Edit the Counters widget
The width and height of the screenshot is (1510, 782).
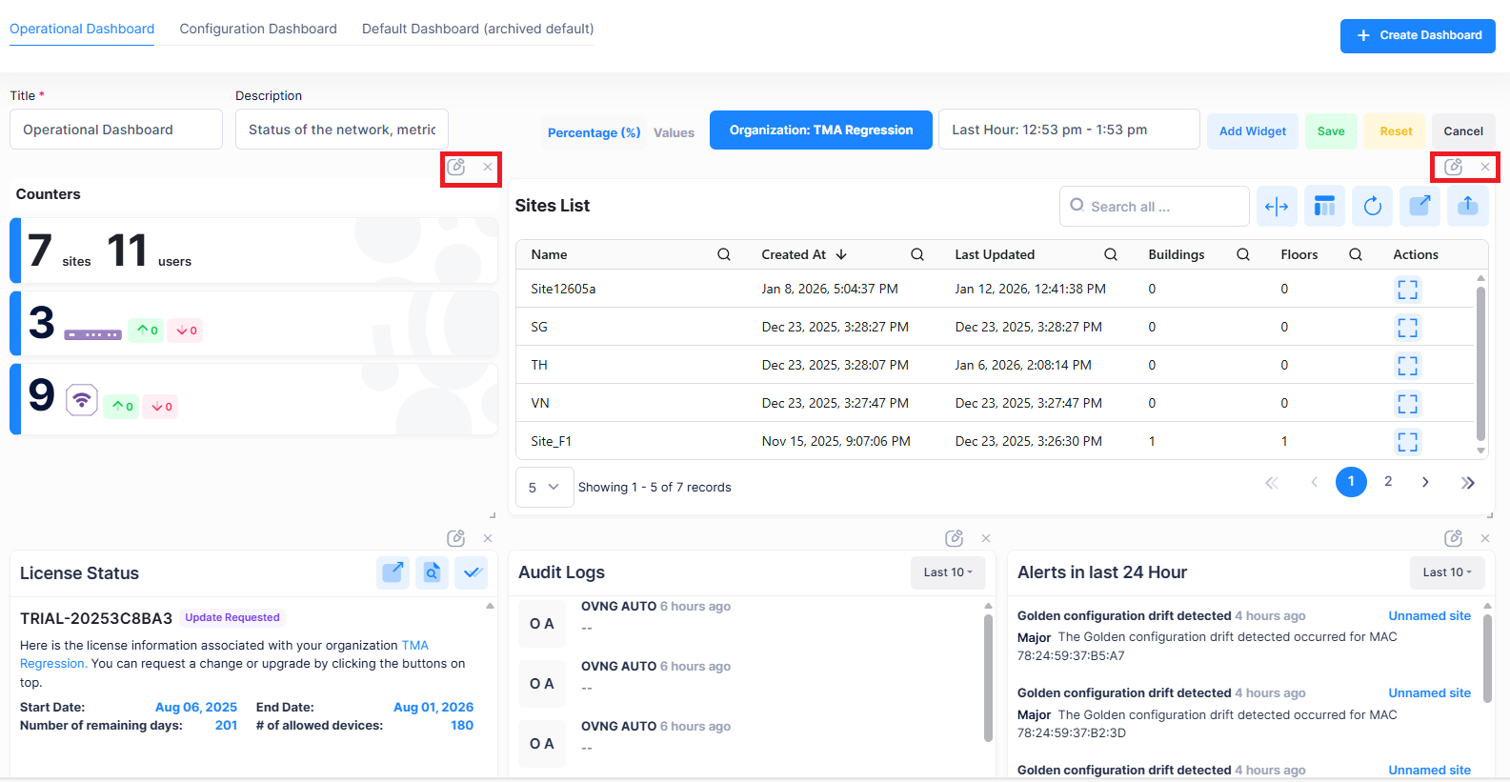click(456, 168)
